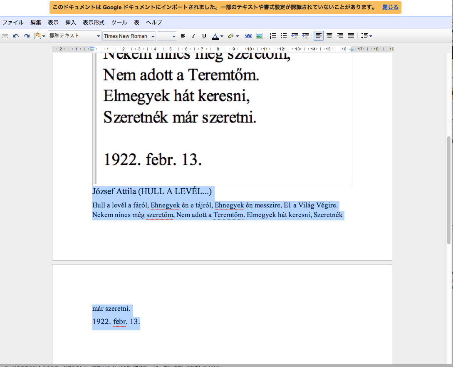Click the underlined word szeretöm in paragraph

tap(160, 215)
